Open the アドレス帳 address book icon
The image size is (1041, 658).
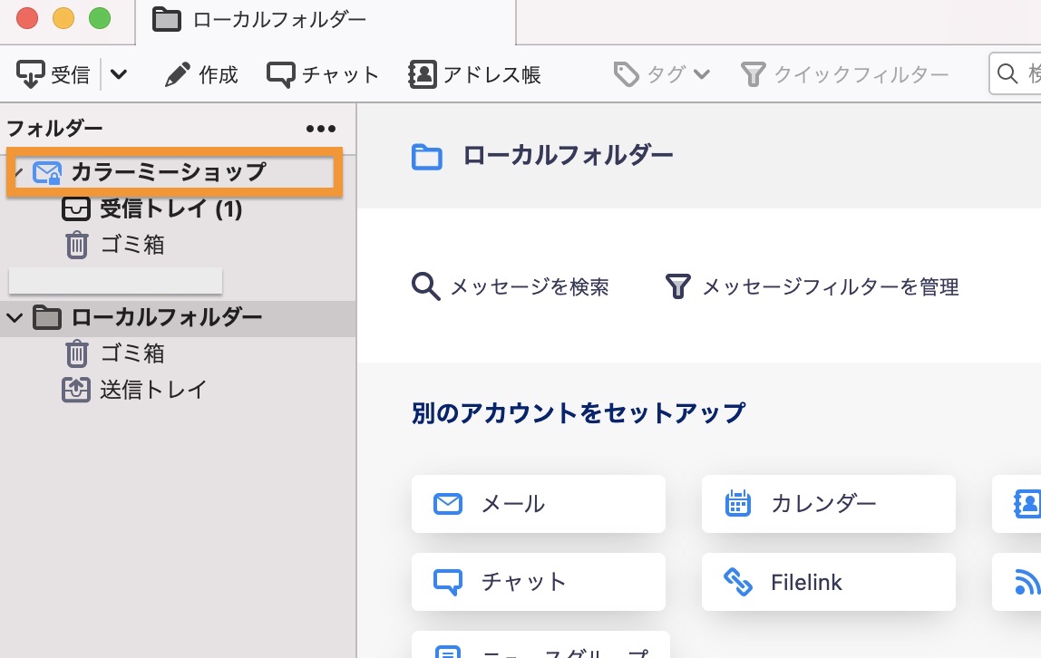click(420, 73)
